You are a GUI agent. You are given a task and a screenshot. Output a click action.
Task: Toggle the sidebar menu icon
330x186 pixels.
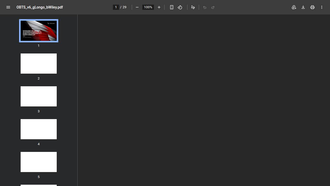(8, 7)
